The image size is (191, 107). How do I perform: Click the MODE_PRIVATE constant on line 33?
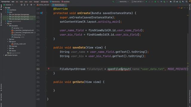pos(177,69)
